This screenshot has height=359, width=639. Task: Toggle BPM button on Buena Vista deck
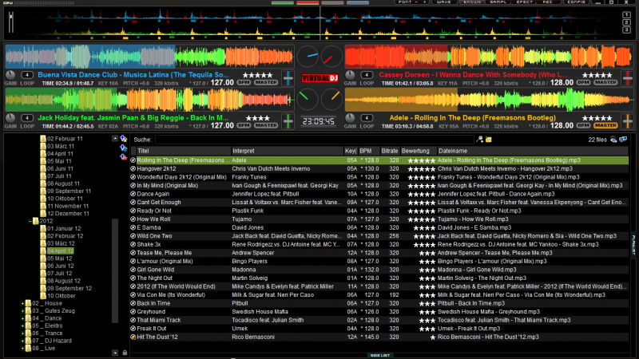244,83
